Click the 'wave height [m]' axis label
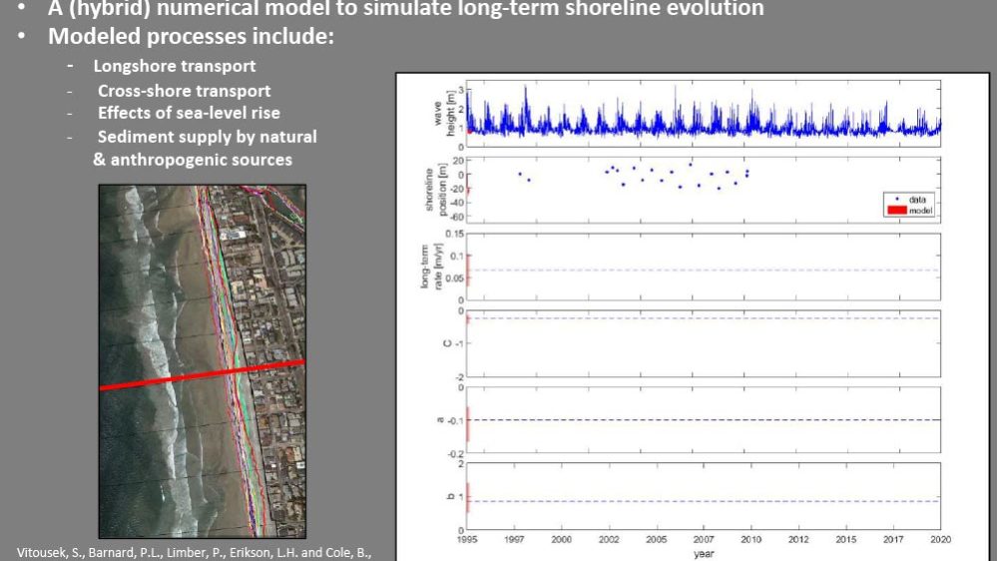Image resolution: width=997 pixels, height=561 pixels. [443, 113]
